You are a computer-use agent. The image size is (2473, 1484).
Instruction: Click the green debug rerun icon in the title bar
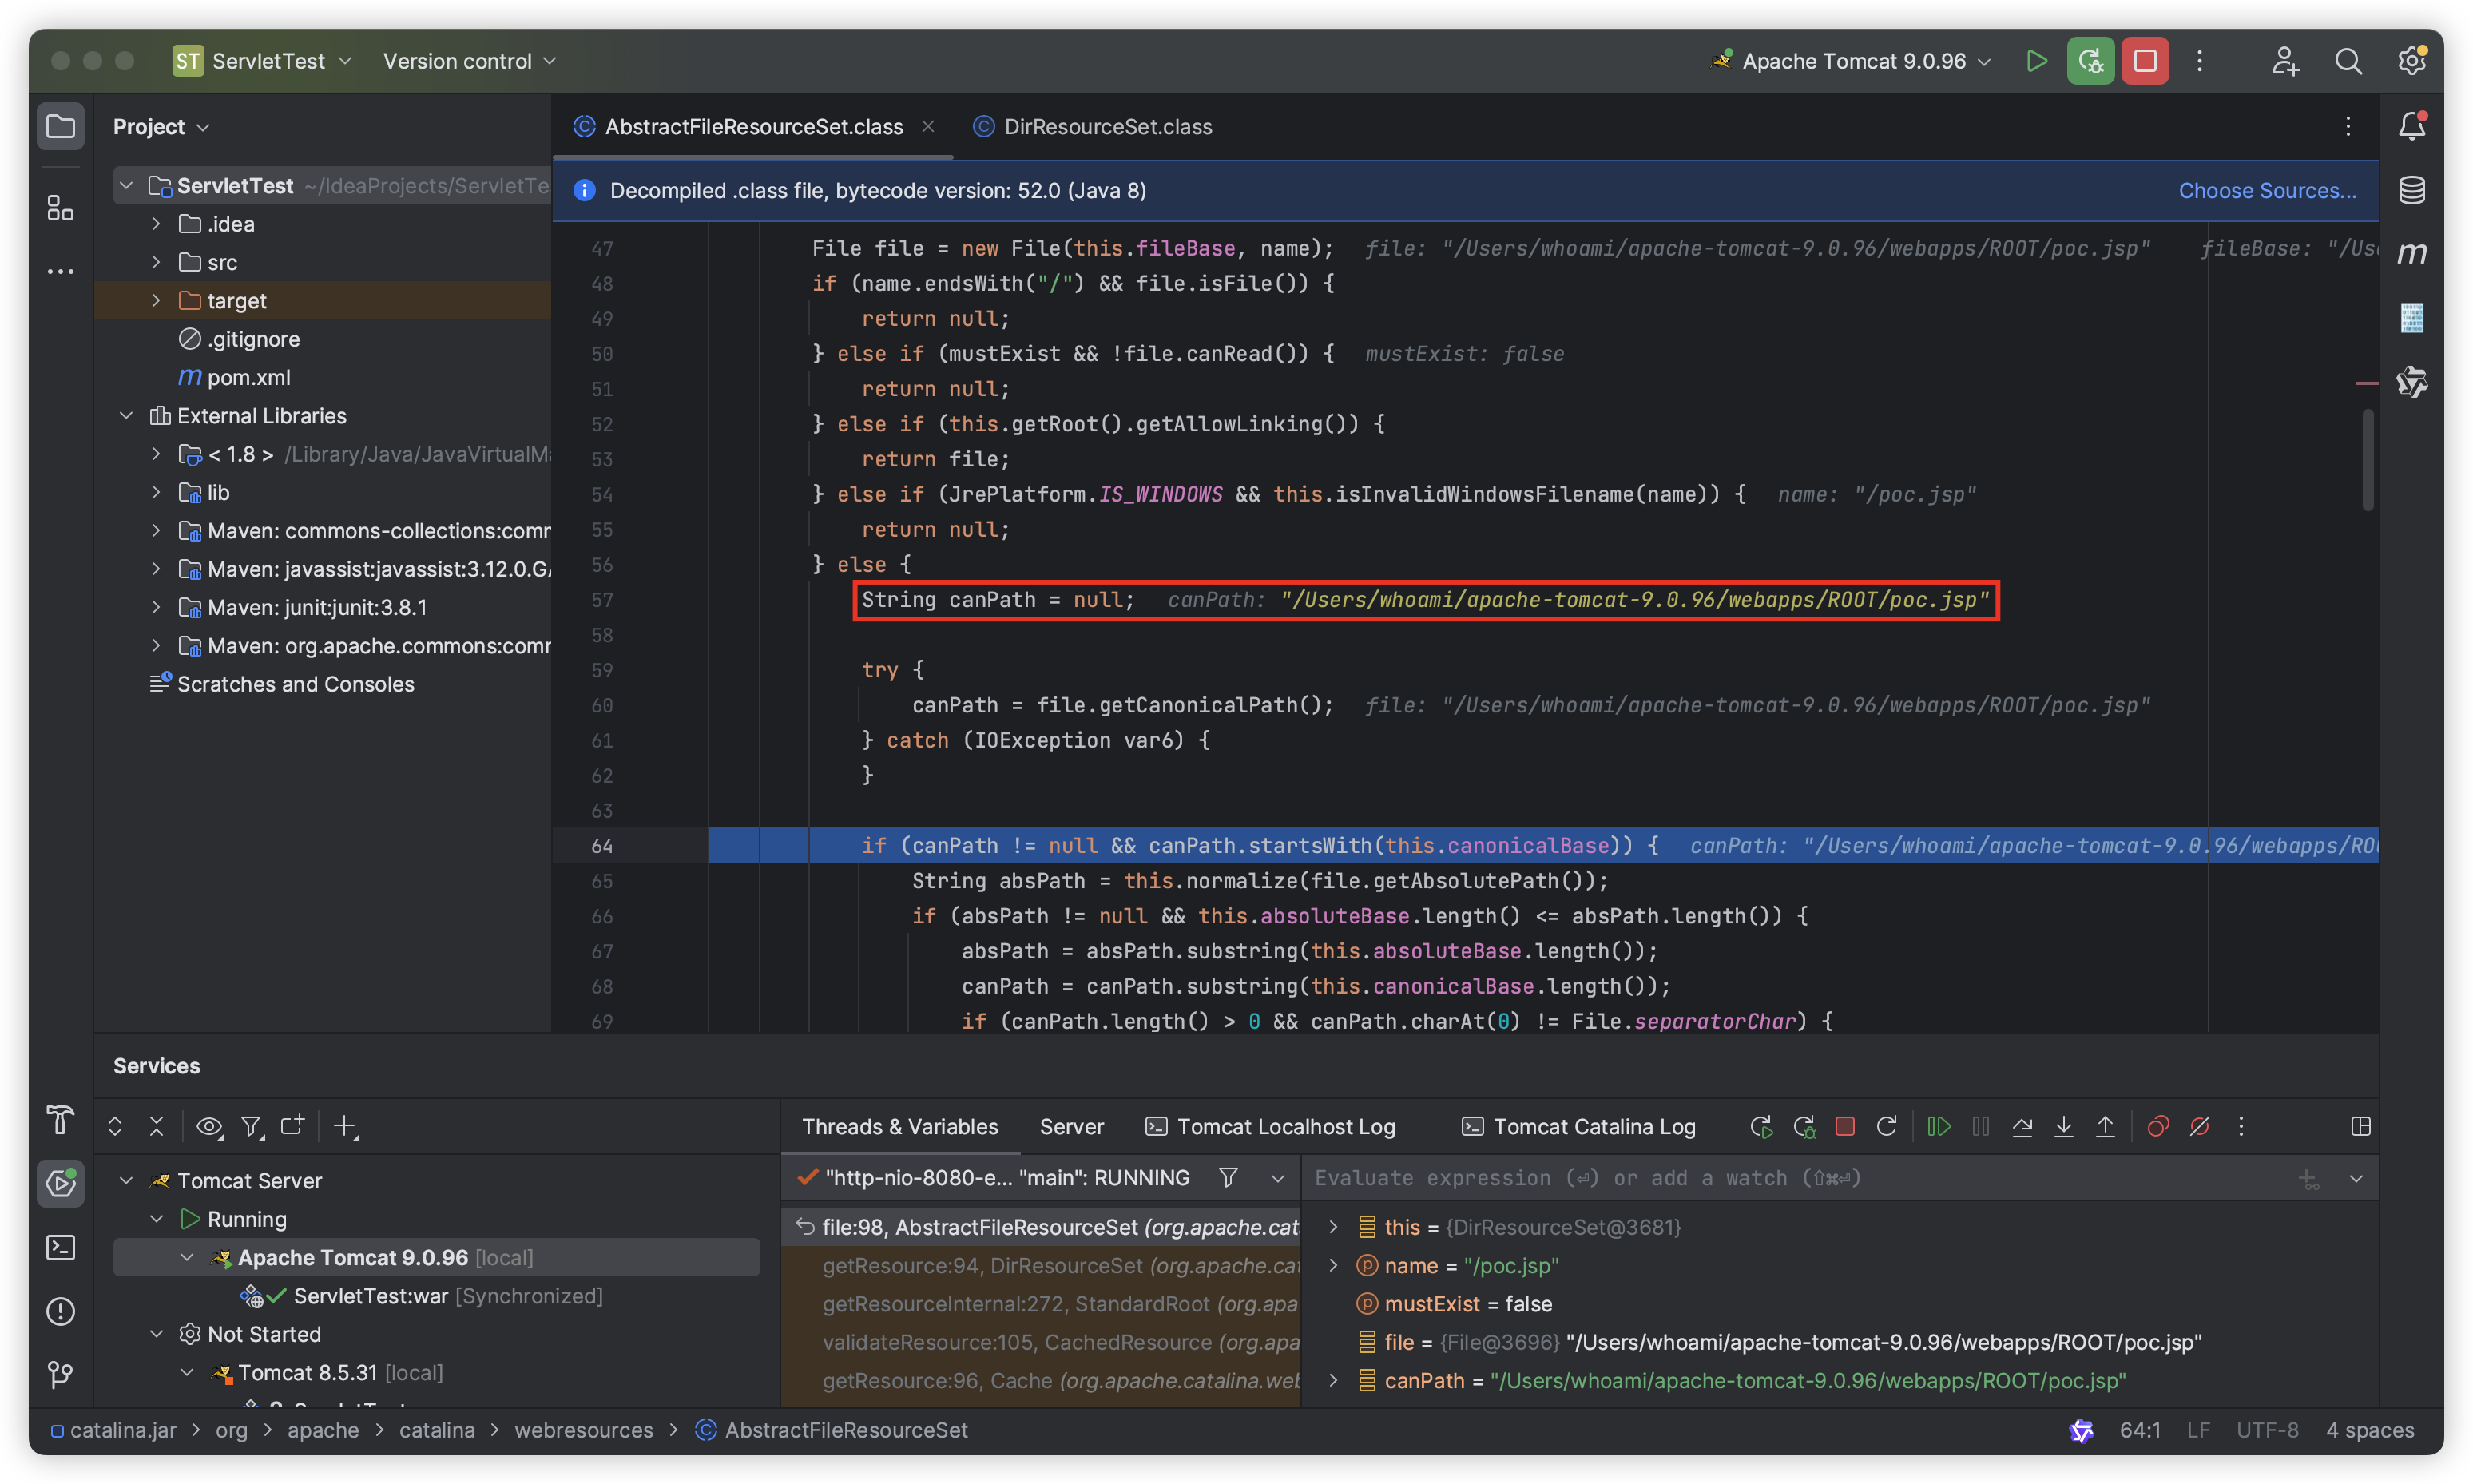pos(2090,61)
